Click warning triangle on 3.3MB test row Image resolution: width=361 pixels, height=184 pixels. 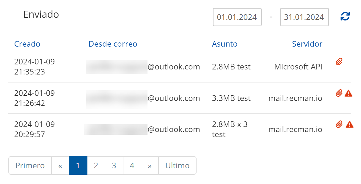pyautogui.click(x=349, y=93)
